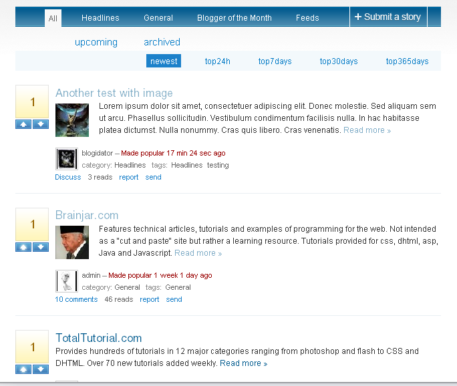Upvote the TotalTutorial.com story
Image resolution: width=457 pixels, height=386 pixels.
(23, 369)
